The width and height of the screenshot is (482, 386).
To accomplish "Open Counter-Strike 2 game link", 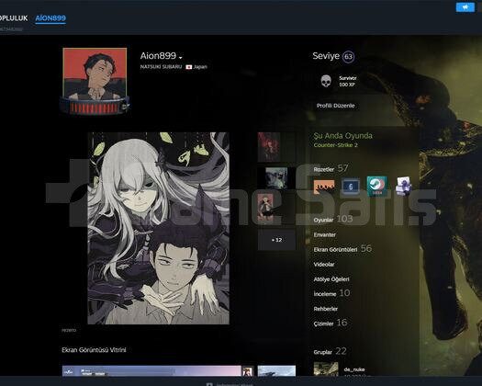I will pos(336,145).
